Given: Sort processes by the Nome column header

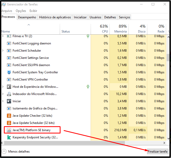Looking at the screenshot, I should [31, 29].
